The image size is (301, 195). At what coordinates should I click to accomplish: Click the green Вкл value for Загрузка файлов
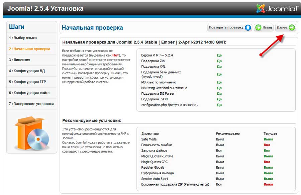pos(267,151)
